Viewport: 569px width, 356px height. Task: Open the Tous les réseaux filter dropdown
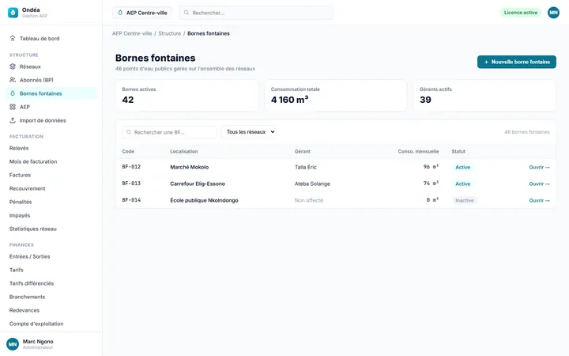click(x=250, y=132)
